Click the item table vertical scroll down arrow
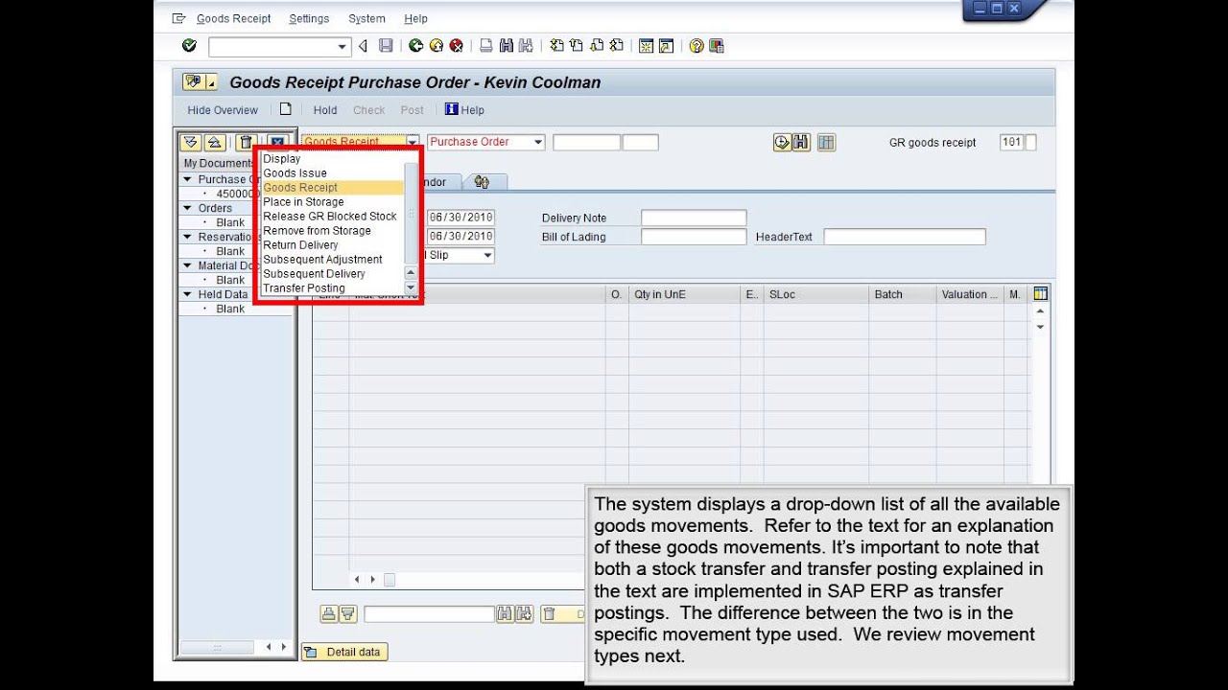Image resolution: width=1228 pixels, height=690 pixels. pyautogui.click(x=1041, y=327)
